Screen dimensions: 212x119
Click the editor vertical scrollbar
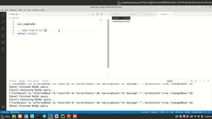[x=108, y=44]
